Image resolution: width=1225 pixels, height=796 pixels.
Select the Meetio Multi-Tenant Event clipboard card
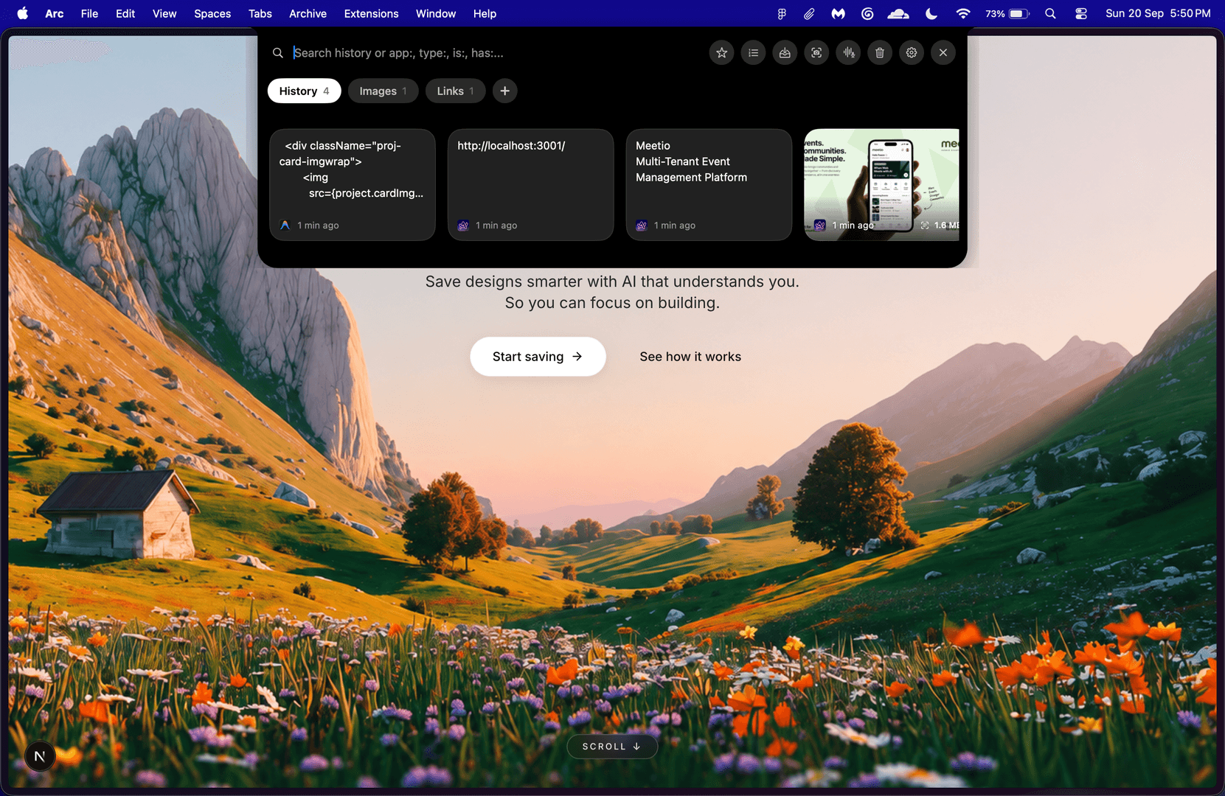point(709,185)
